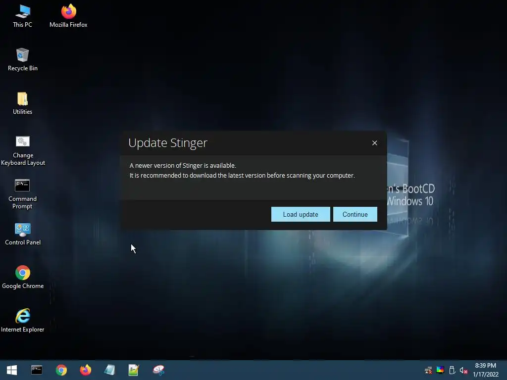Screen dimensions: 507x380
Task: Open Control Panel desktop icon
Action: tap(23, 234)
